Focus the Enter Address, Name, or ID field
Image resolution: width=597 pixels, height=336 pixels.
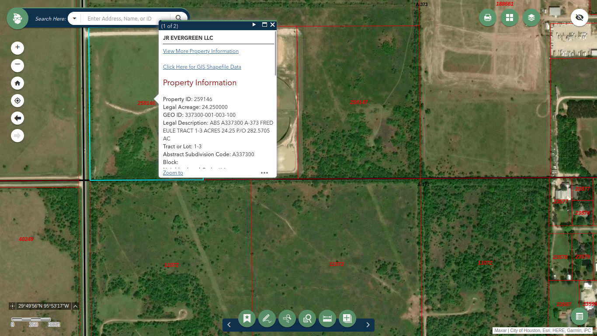pyautogui.click(x=126, y=18)
